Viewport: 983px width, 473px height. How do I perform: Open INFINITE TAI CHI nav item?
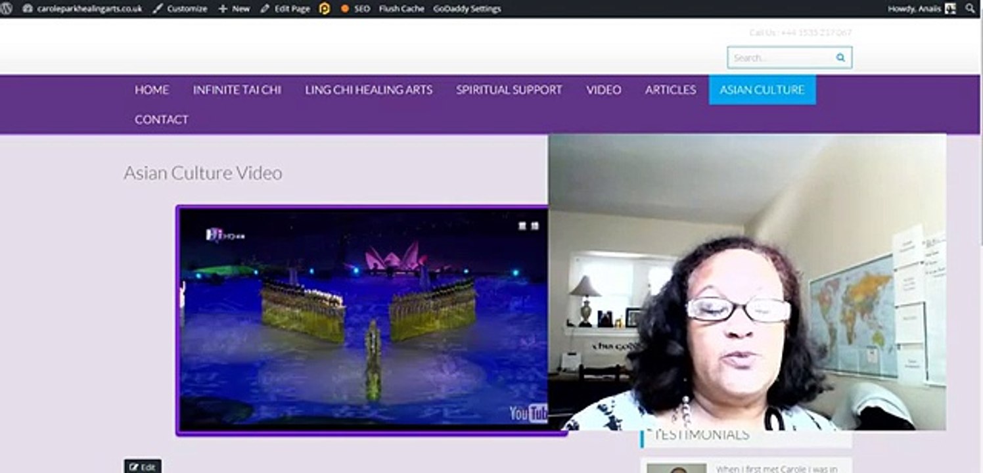click(x=237, y=90)
